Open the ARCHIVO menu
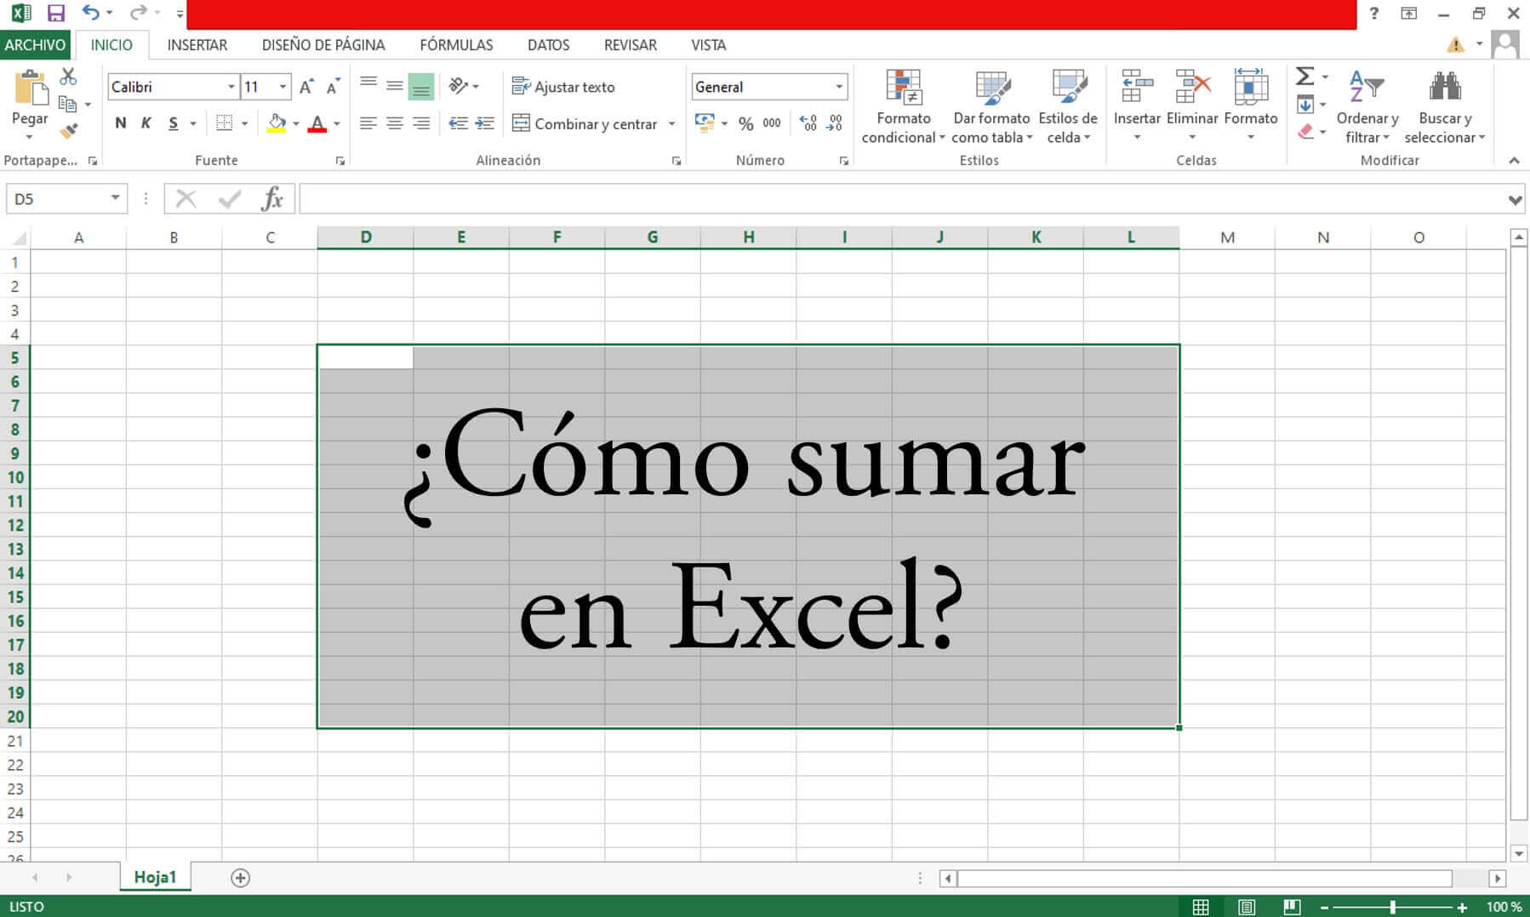 [35, 45]
